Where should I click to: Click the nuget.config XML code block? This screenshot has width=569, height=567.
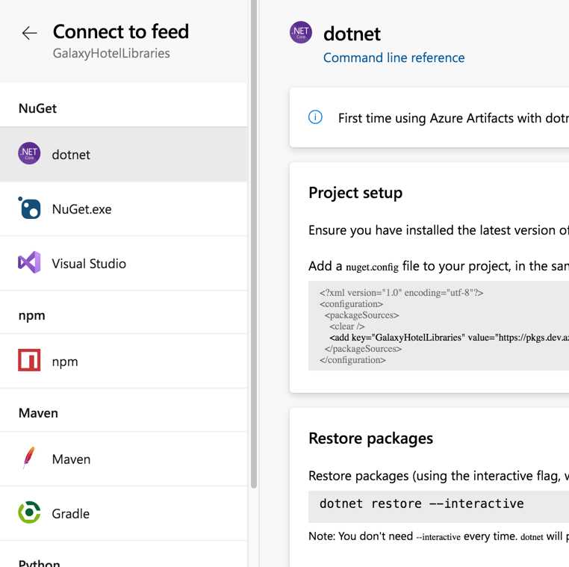pyautogui.click(x=439, y=326)
